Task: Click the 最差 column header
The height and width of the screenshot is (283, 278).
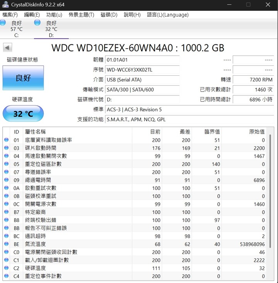Action: (x=177, y=132)
